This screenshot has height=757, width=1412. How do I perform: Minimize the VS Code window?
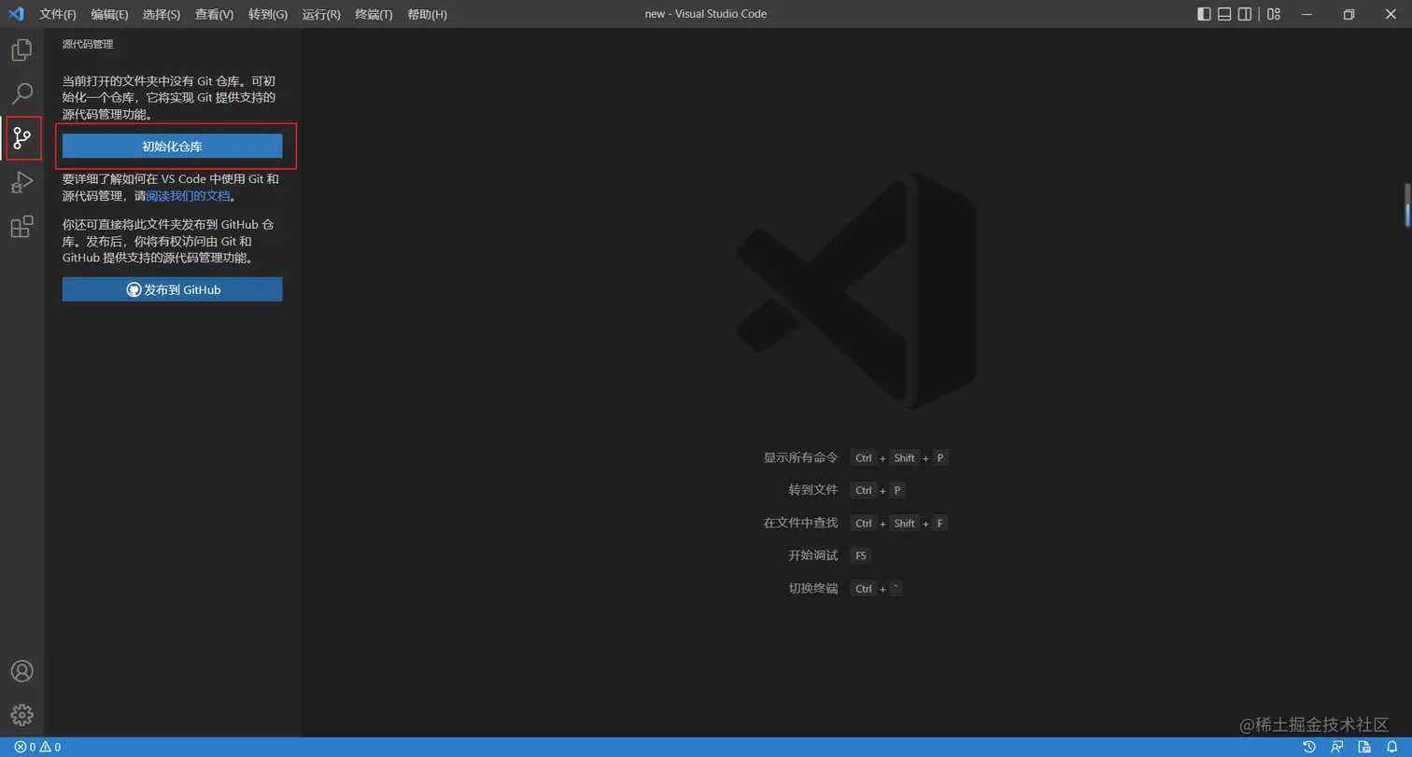(1306, 14)
